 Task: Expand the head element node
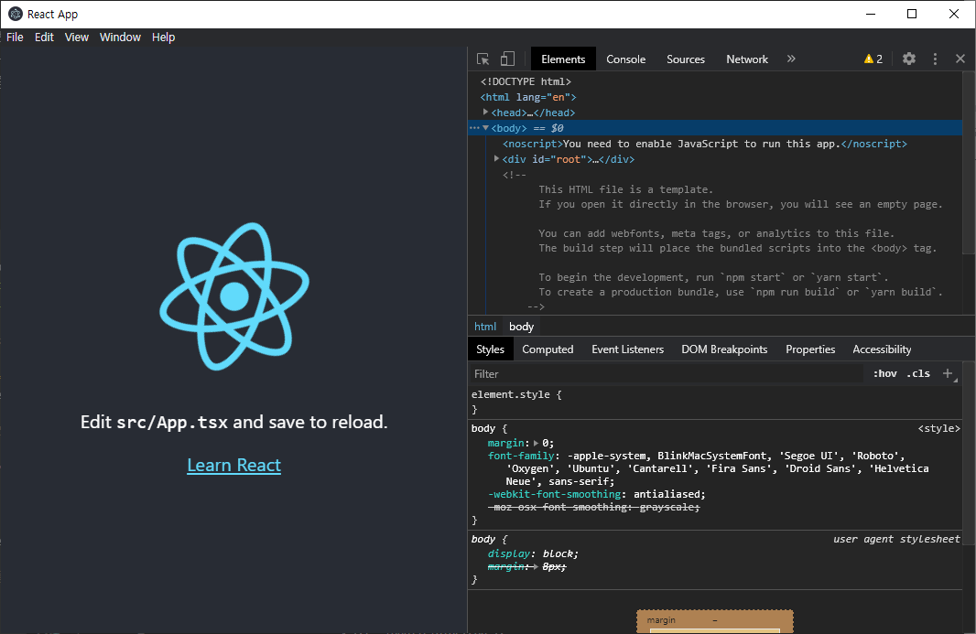(x=485, y=112)
